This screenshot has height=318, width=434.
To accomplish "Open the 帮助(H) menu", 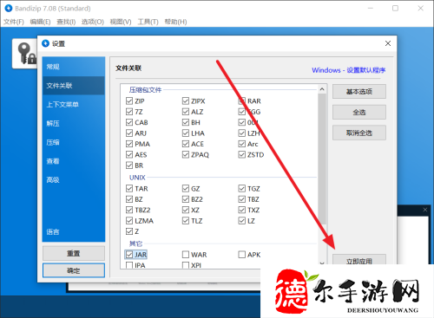I will [x=175, y=22].
